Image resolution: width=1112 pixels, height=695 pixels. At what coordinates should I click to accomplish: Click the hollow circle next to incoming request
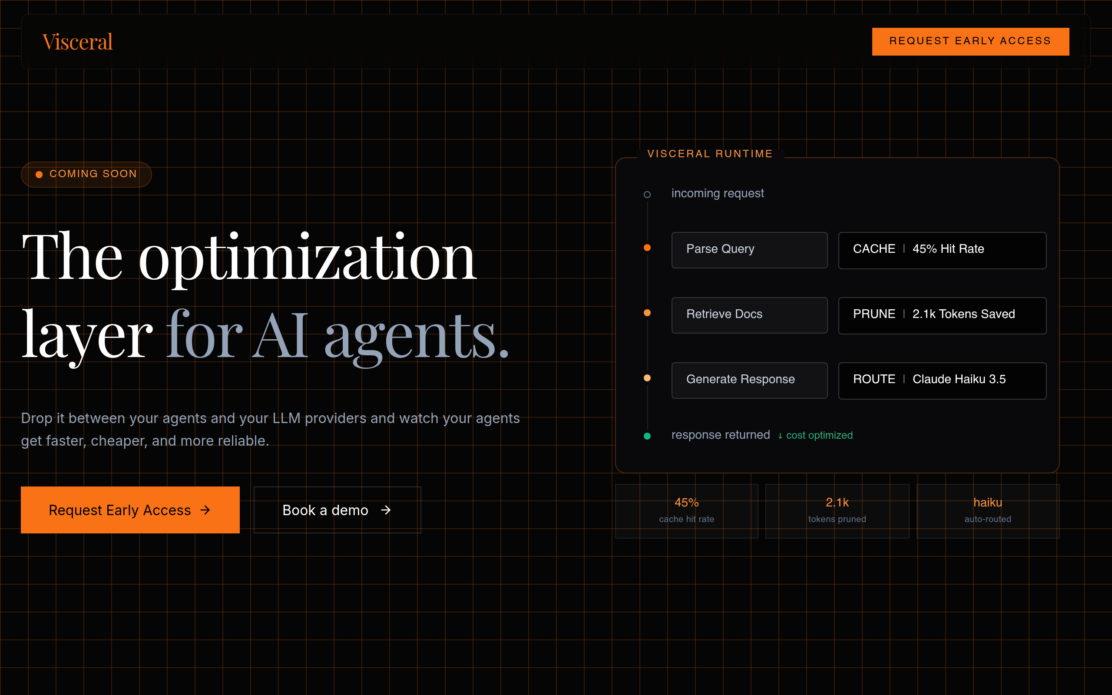(647, 195)
